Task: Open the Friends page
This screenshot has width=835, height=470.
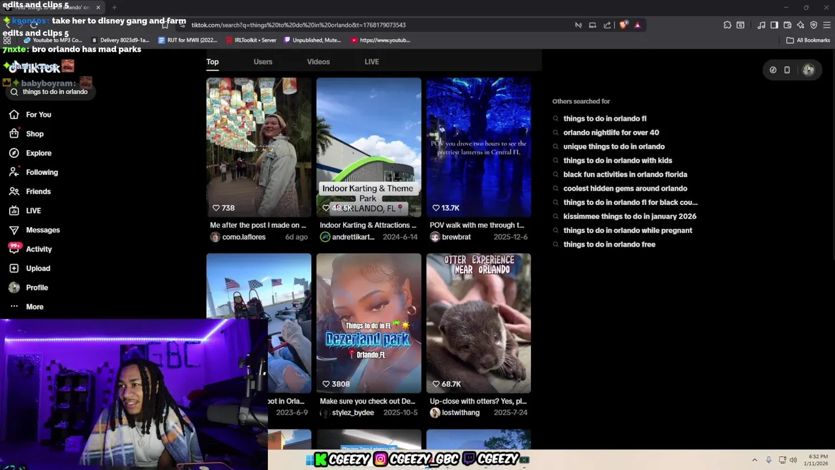Action: click(30, 192)
